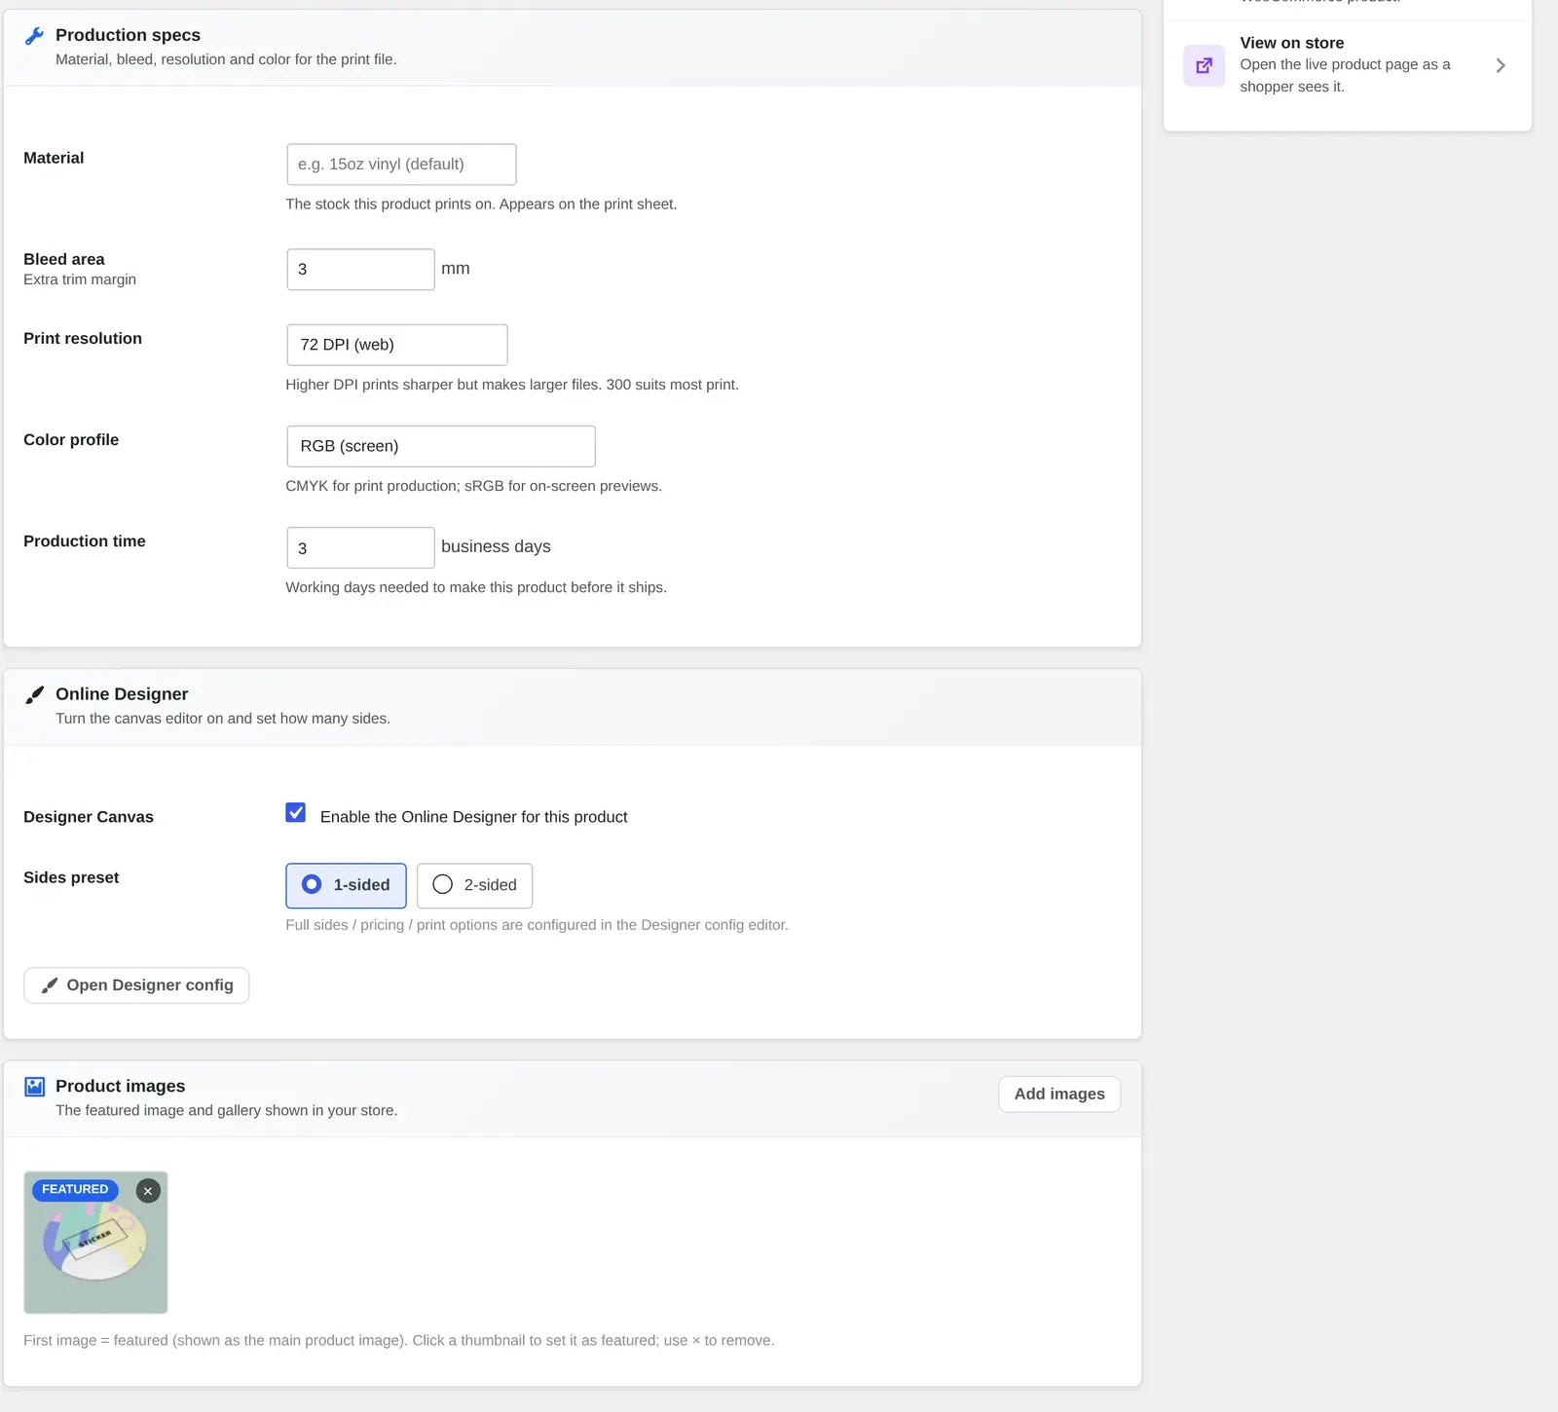Focus the Bleed area mm field
The height and width of the screenshot is (1412, 1558).
point(360,270)
